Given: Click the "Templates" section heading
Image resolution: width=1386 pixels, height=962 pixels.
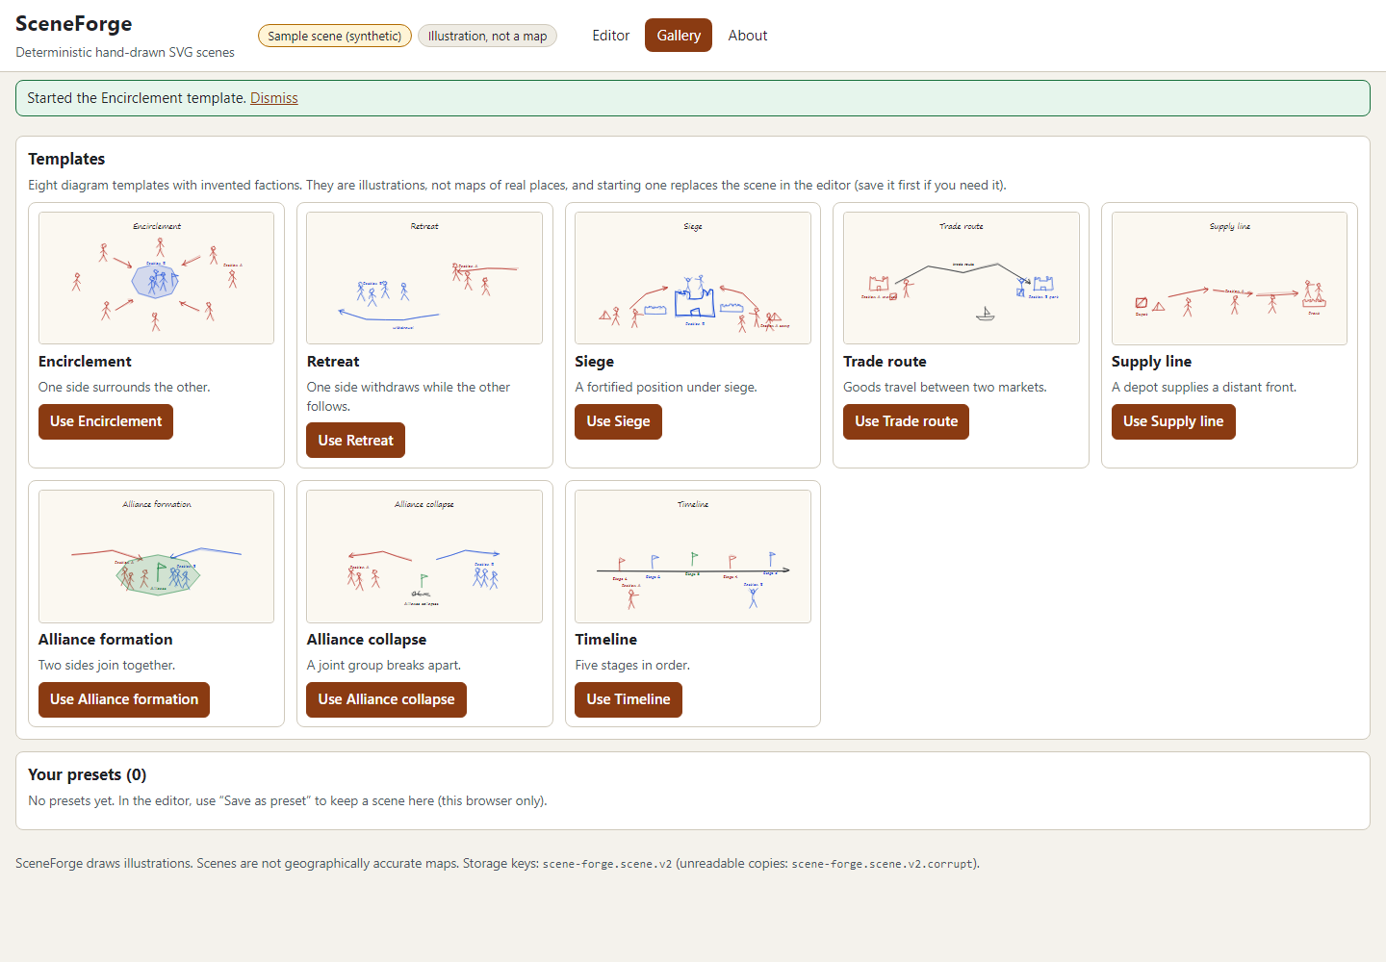Looking at the screenshot, I should 66,159.
